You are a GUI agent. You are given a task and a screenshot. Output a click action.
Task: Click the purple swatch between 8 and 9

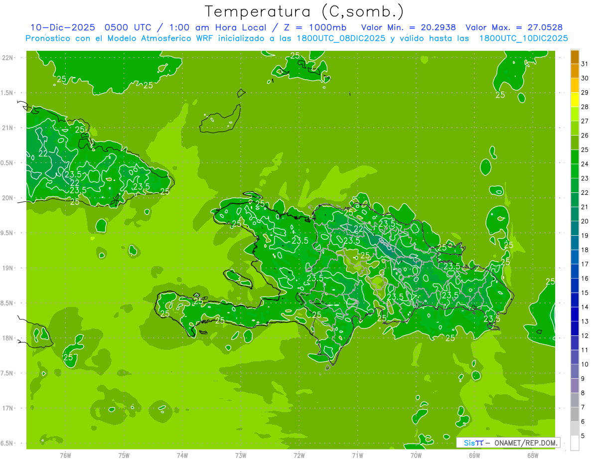[x=575, y=386]
